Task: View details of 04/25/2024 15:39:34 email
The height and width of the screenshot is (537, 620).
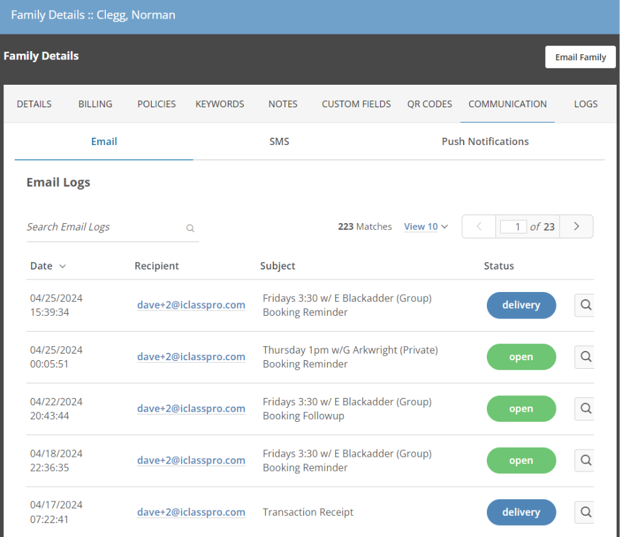Action: (x=585, y=305)
